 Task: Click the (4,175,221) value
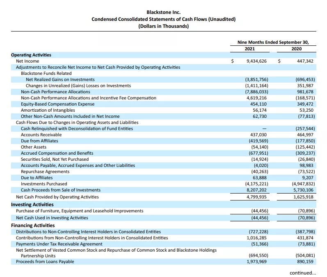256,184
